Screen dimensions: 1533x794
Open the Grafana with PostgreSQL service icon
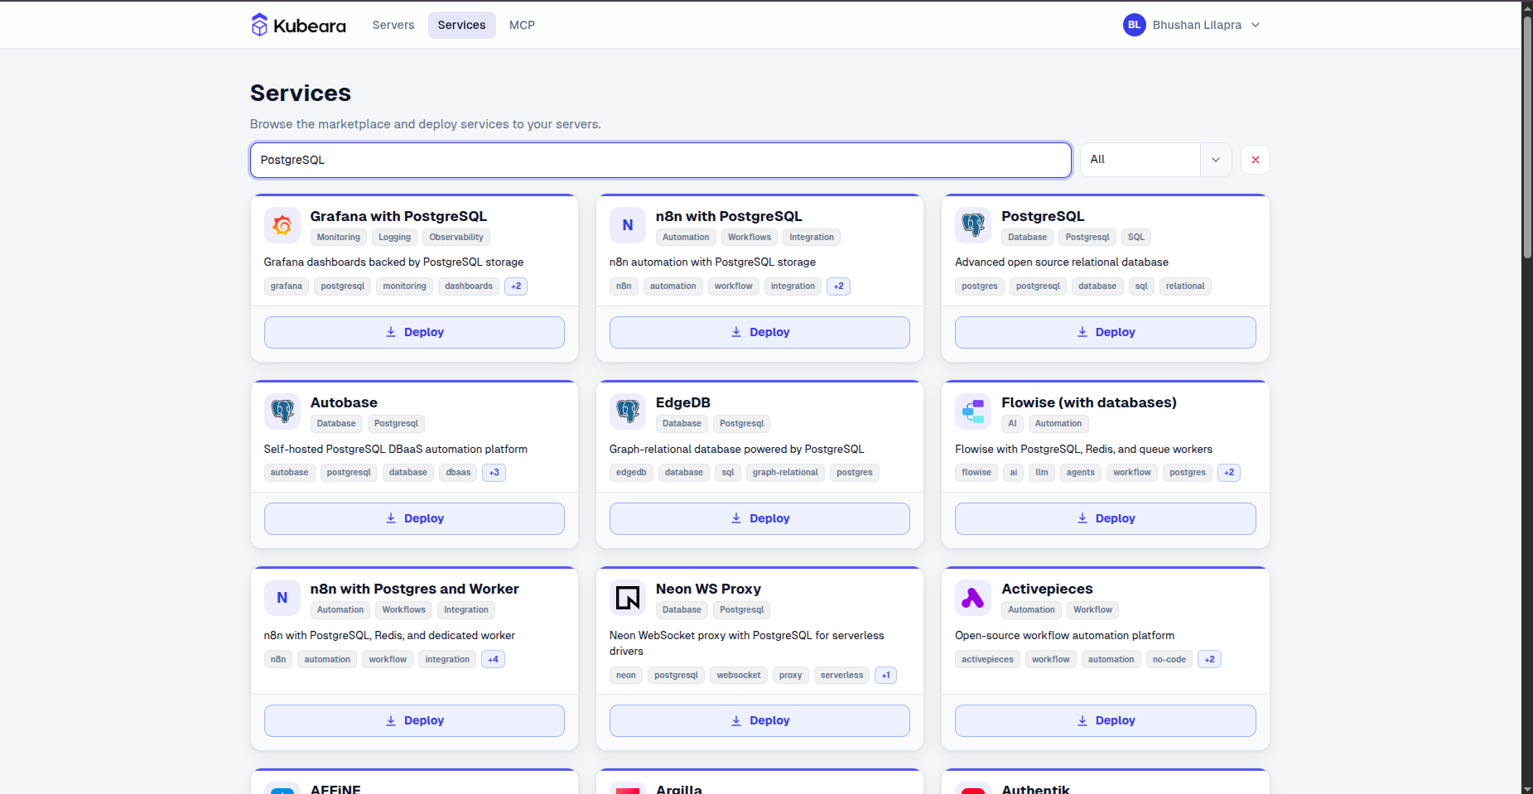[282, 225]
